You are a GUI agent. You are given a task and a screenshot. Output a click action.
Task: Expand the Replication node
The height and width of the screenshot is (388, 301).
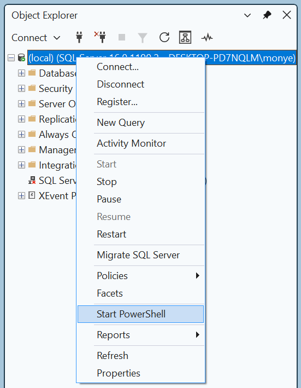tap(21, 119)
